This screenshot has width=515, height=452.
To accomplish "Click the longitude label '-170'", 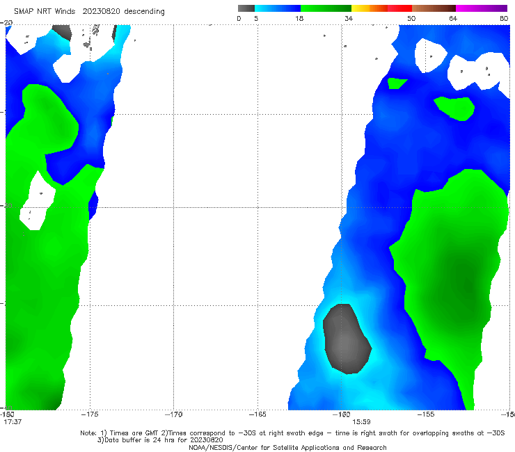I will point(174,414).
